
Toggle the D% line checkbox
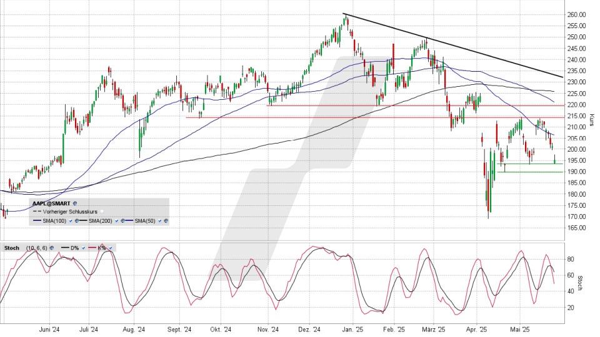(83, 248)
